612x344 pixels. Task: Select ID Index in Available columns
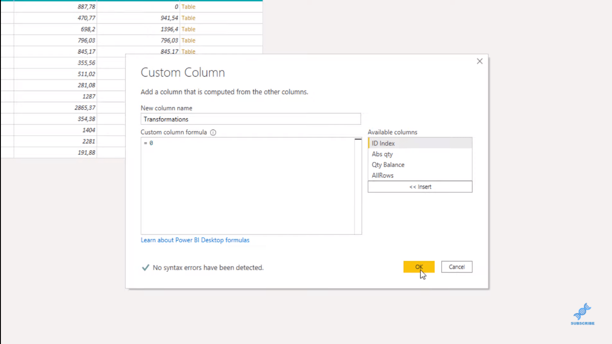pos(420,143)
